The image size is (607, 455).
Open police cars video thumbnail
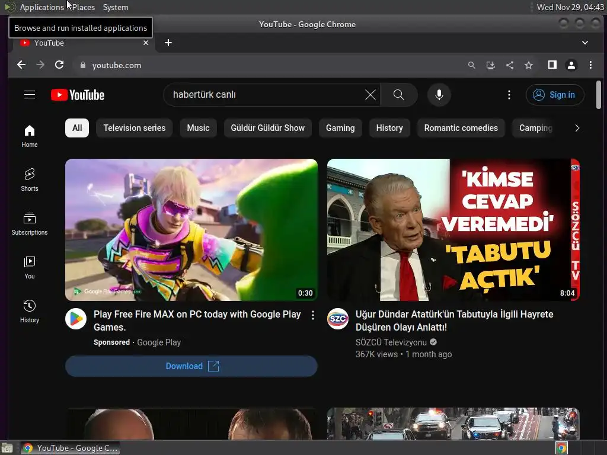click(x=453, y=423)
